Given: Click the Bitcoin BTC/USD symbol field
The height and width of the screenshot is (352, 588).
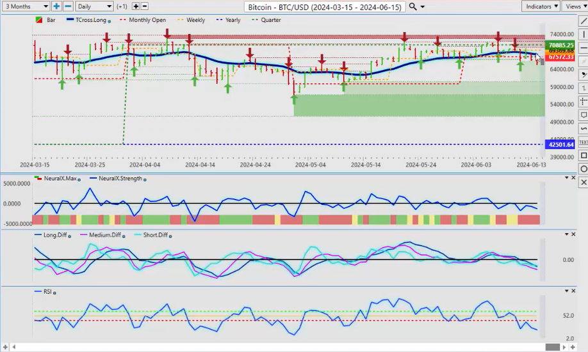Looking at the screenshot, I should pyautogui.click(x=325, y=7).
